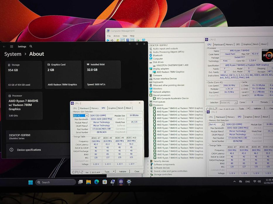Open the Windows Start menu
Viewport: 273px width, 204px height.
click(31, 182)
